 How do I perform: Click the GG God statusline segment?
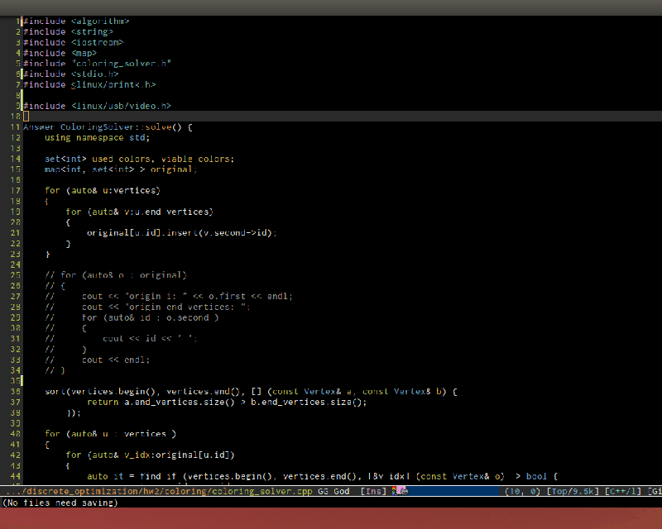coord(334,490)
